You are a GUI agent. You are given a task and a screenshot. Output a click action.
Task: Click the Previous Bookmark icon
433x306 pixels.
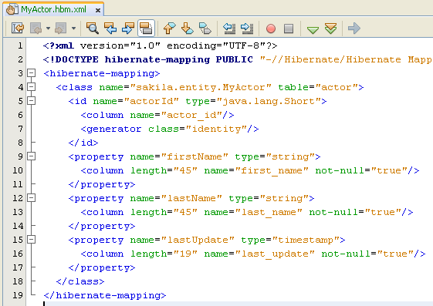[169, 28]
